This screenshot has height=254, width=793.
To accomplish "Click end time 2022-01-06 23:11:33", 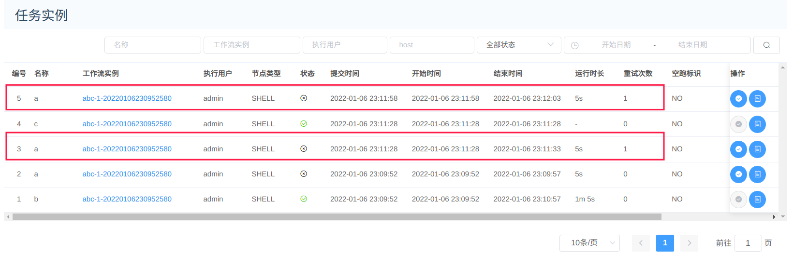I will tap(527, 149).
